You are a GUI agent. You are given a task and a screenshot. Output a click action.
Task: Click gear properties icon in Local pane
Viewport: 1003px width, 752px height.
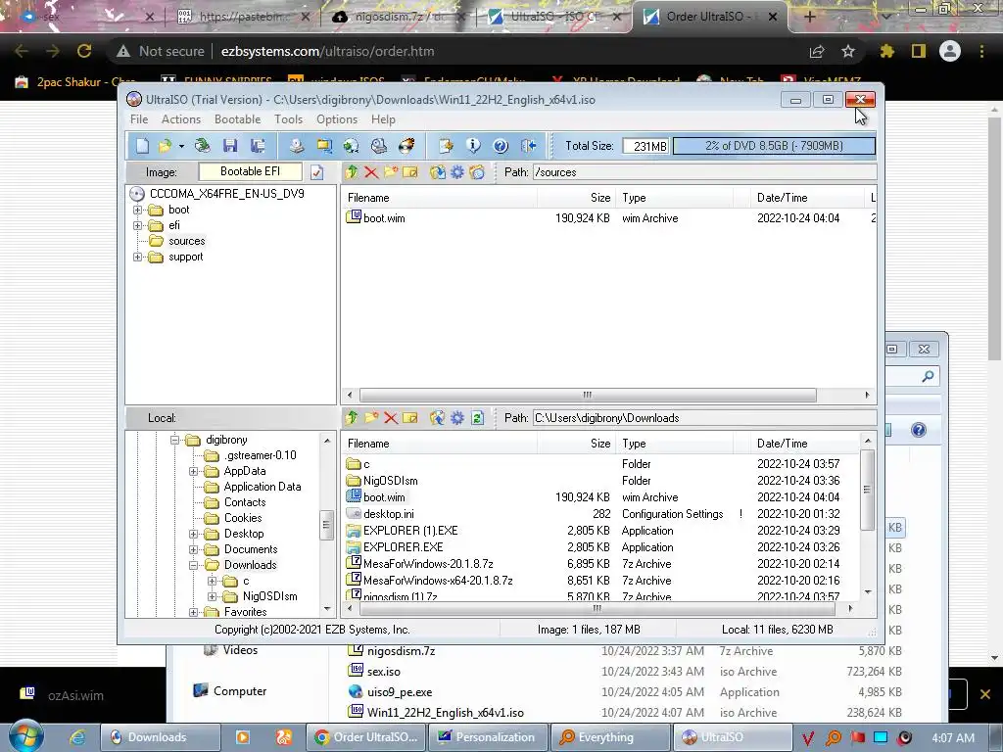[457, 417]
